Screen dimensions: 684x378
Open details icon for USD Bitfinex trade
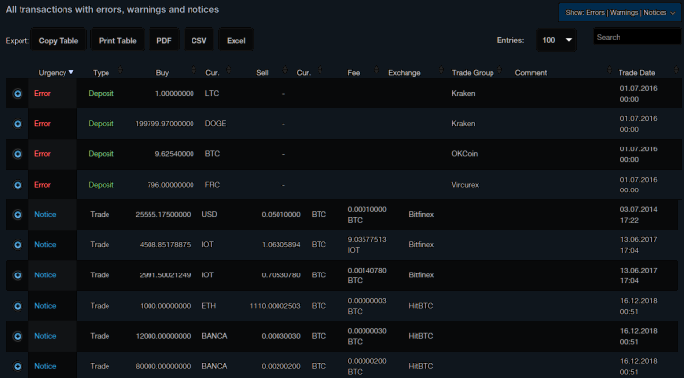18,215
